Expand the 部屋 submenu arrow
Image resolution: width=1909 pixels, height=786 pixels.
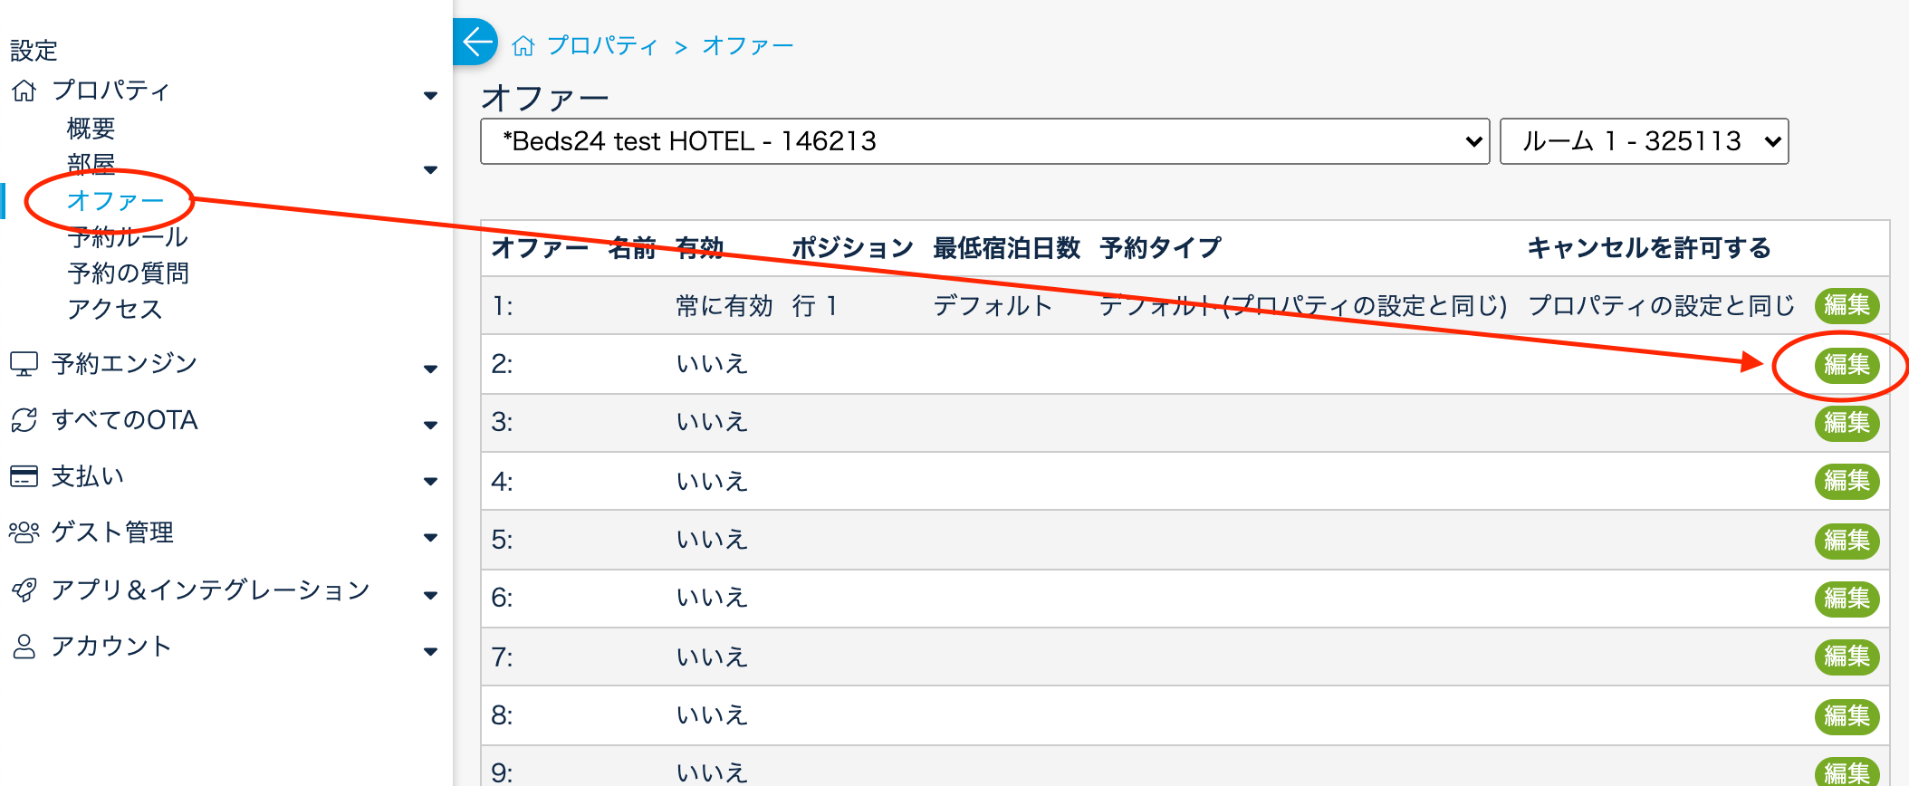tap(431, 169)
